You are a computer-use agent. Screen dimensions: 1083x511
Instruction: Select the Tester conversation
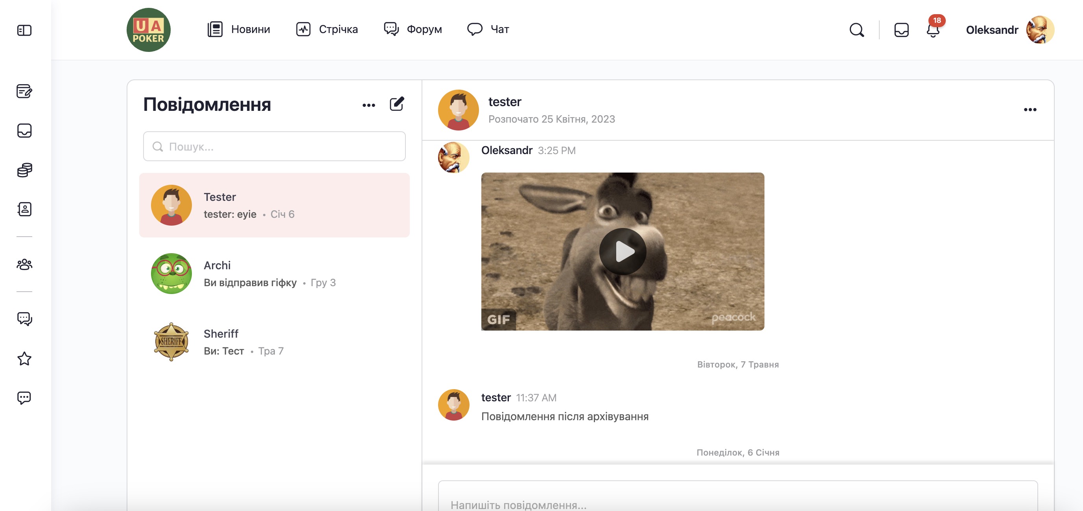tap(274, 205)
